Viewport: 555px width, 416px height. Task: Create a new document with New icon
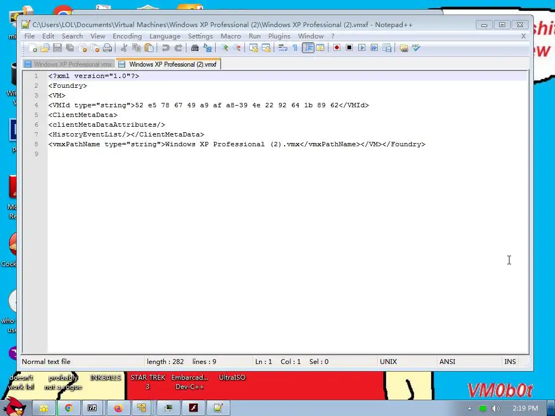point(33,48)
